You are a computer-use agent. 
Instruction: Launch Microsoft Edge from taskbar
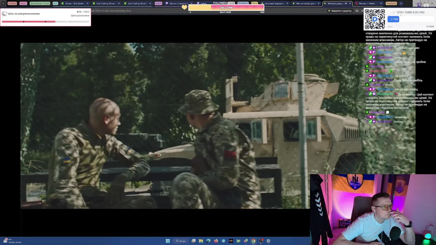pyautogui.click(x=208, y=241)
